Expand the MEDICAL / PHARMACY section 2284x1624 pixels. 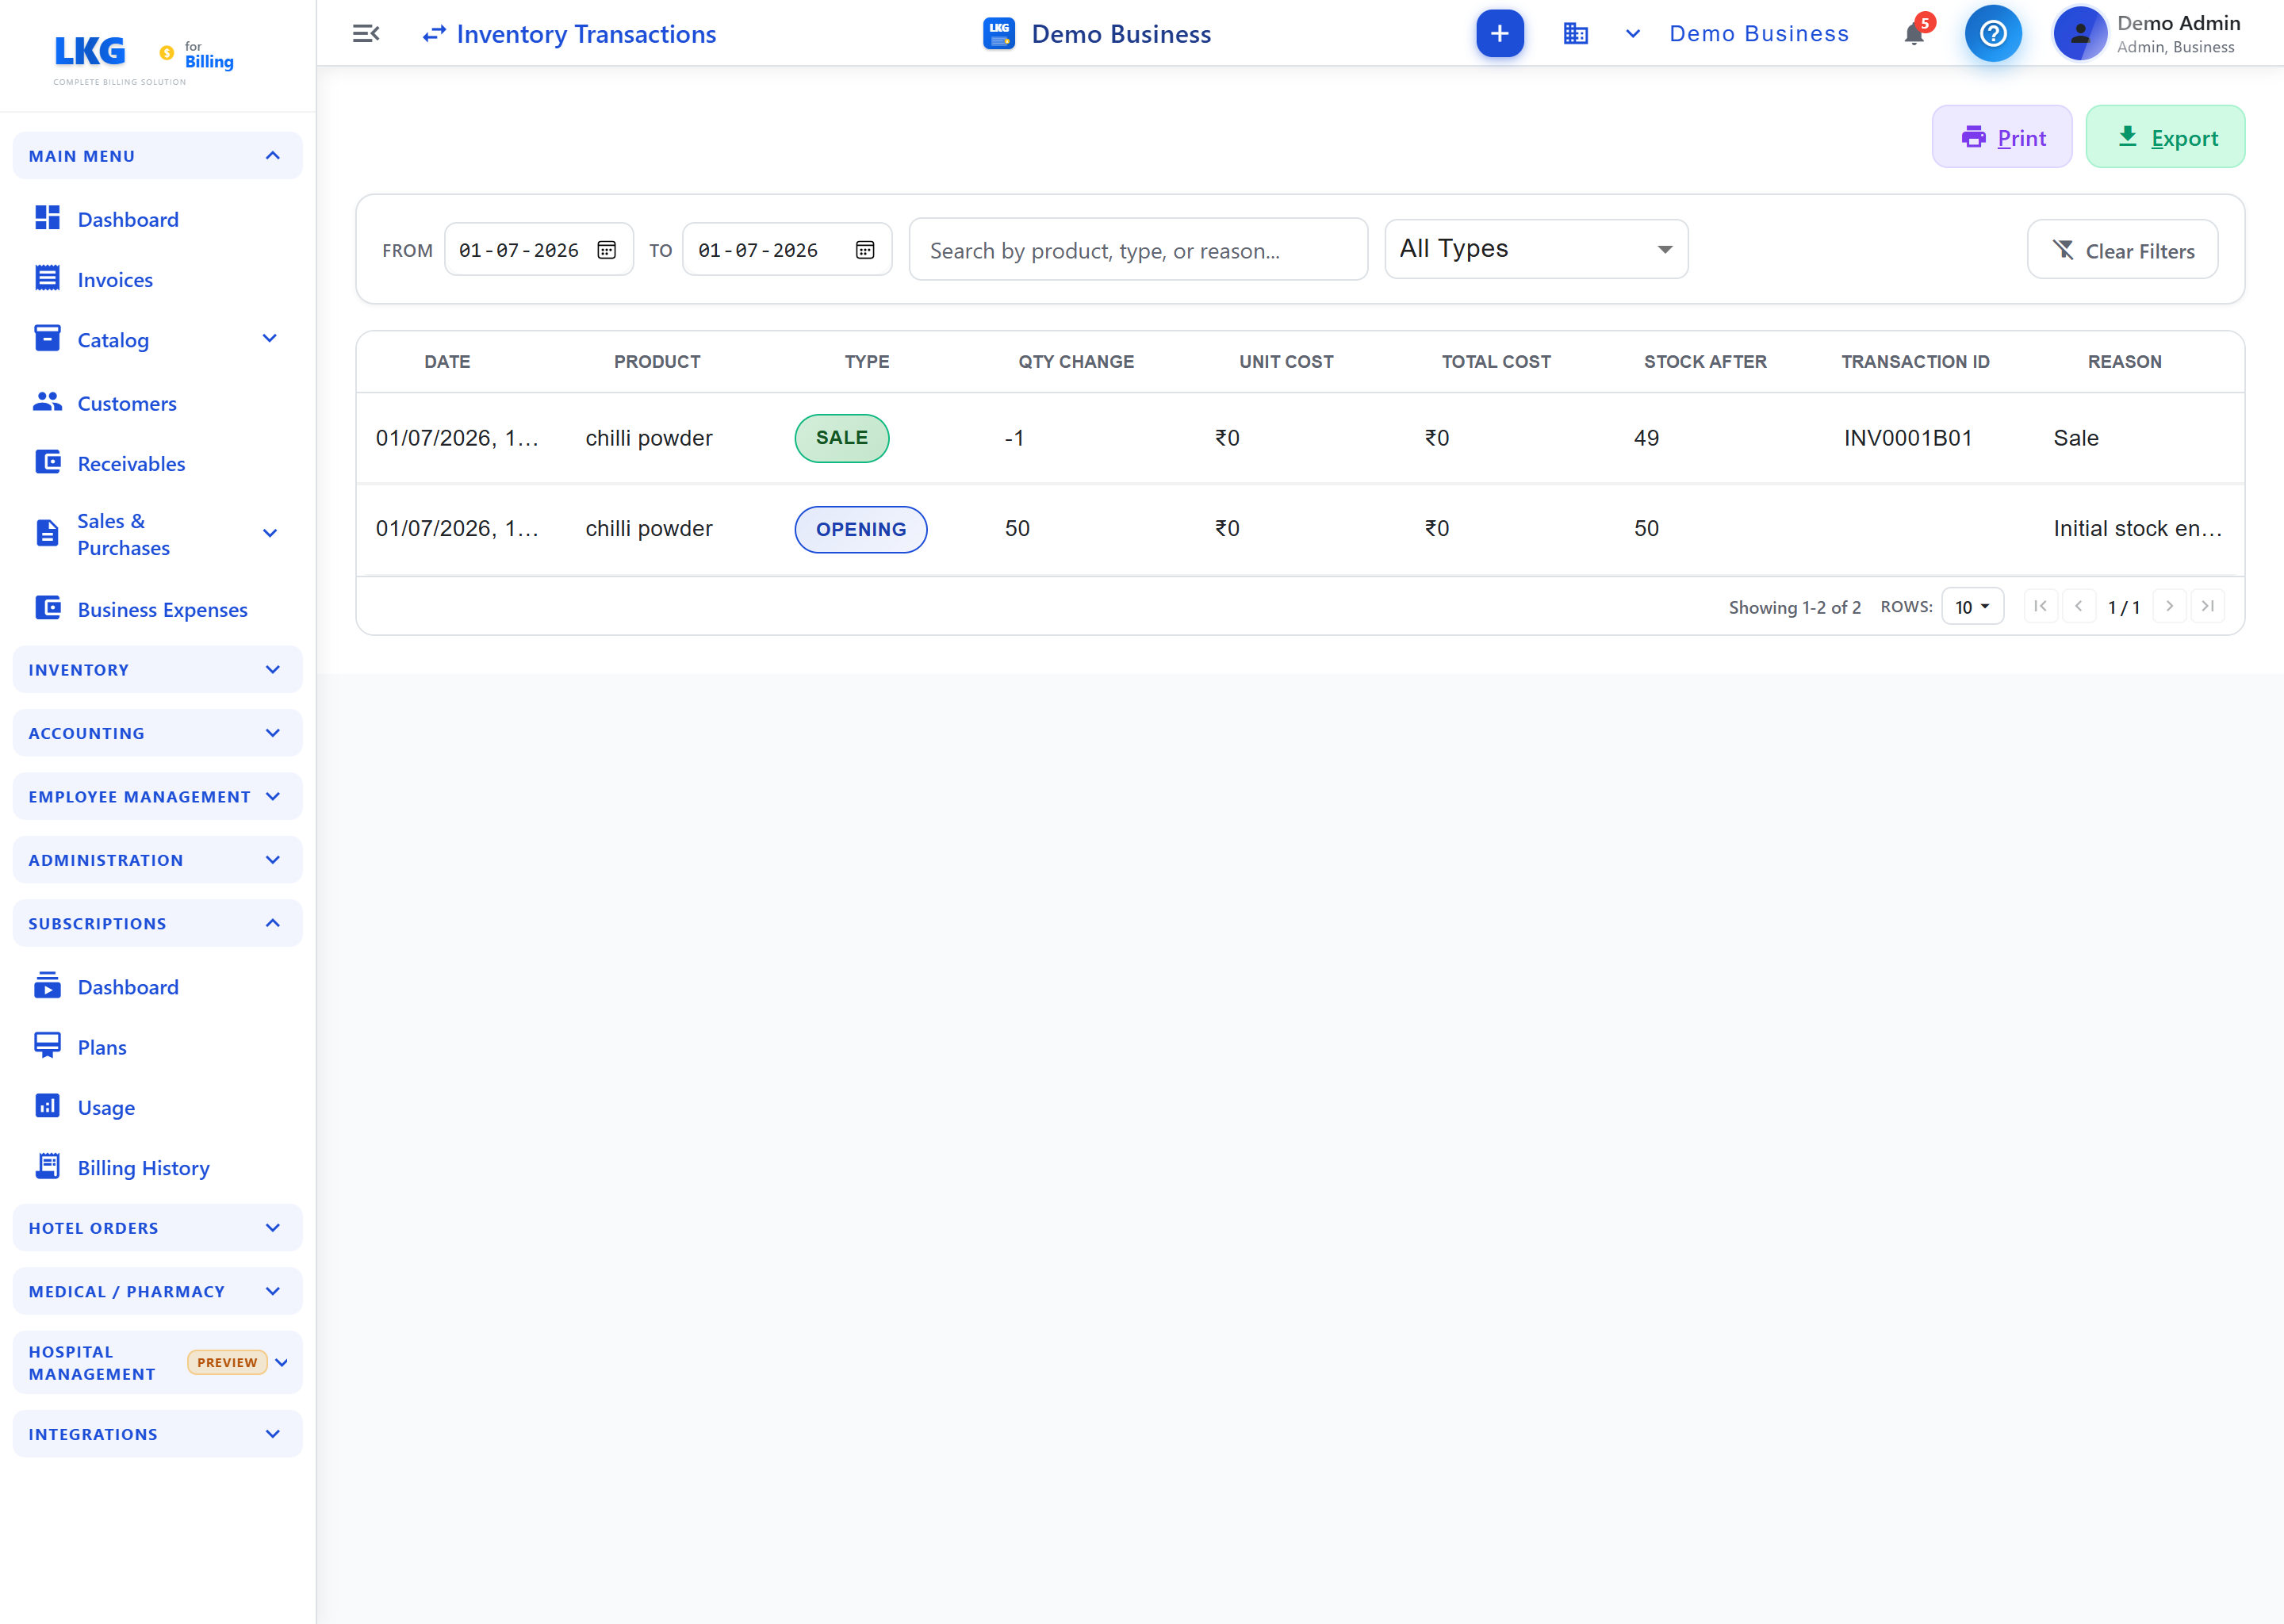(x=157, y=1292)
